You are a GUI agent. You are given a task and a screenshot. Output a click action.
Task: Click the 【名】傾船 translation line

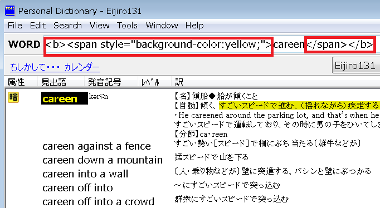216,96
